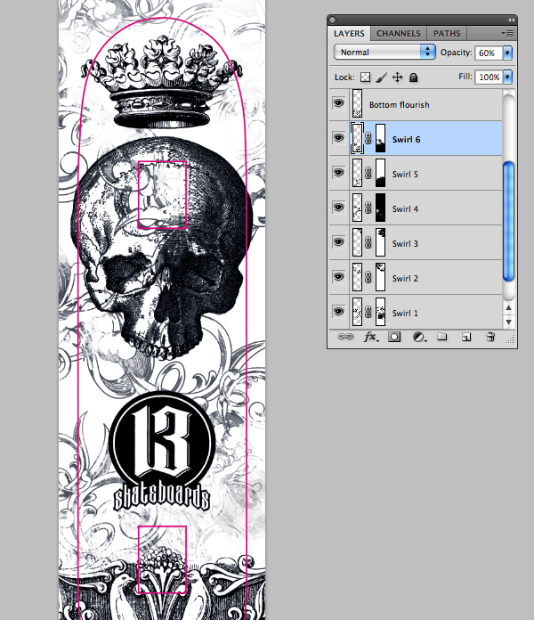Viewport: 534px width, 620px height.
Task: Select the Swirl 3 layer thumbnail
Action: coord(357,242)
